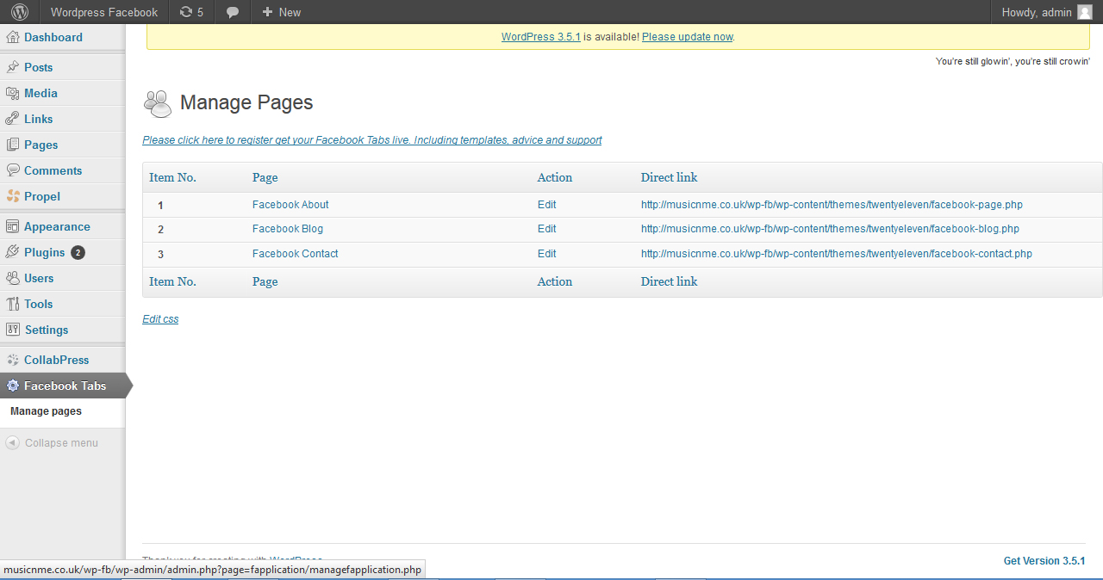Image resolution: width=1103 pixels, height=580 pixels.
Task: Click the Collapse menu arrow icon
Action: [13, 443]
